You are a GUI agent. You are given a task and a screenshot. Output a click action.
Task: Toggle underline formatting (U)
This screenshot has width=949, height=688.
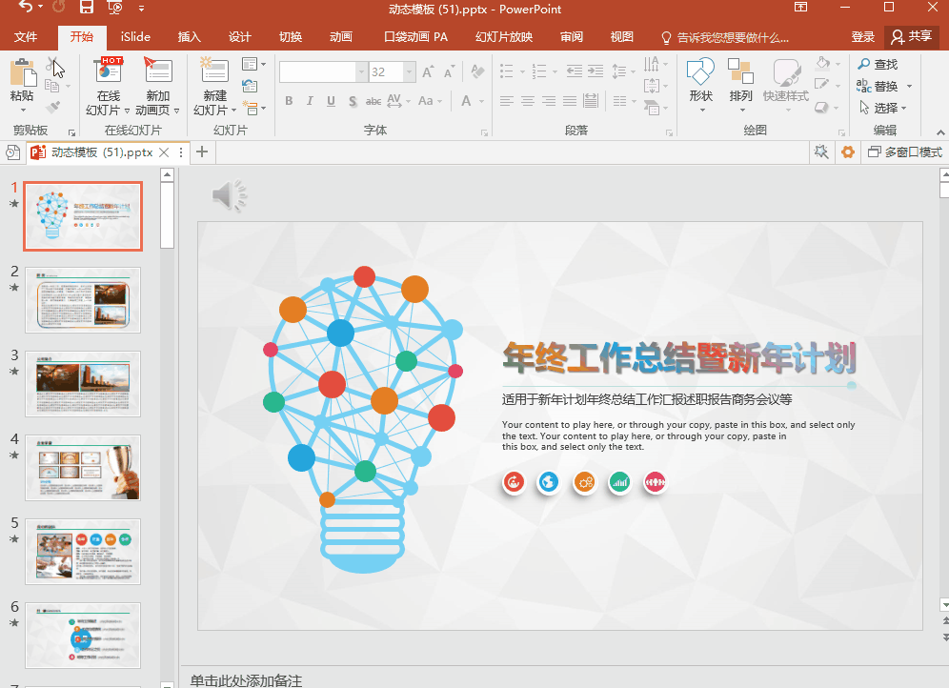point(332,102)
